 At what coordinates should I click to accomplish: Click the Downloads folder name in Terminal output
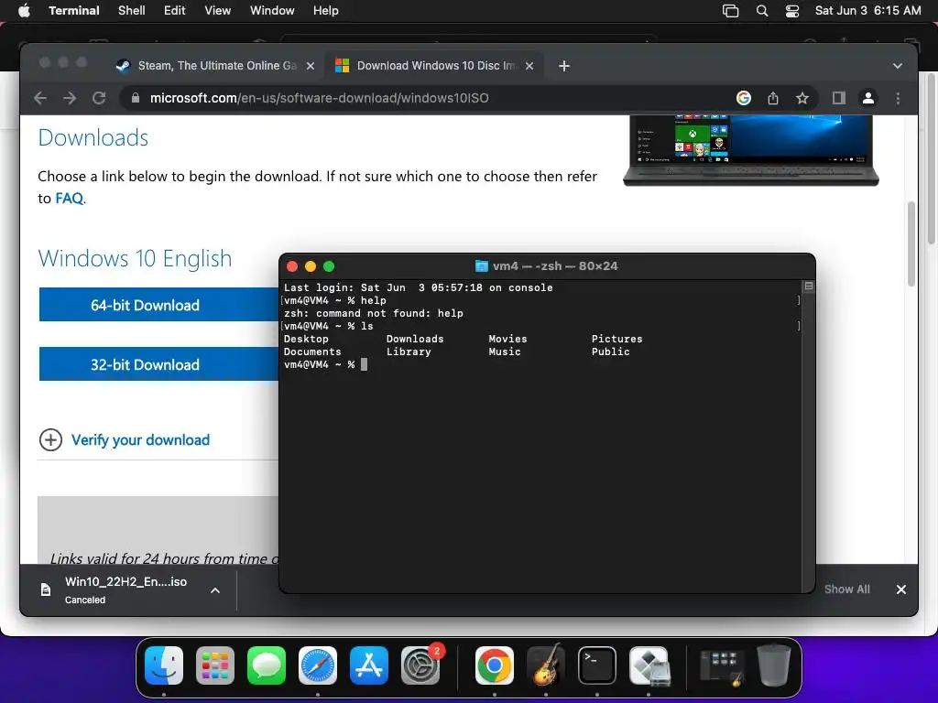tap(415, 339)
